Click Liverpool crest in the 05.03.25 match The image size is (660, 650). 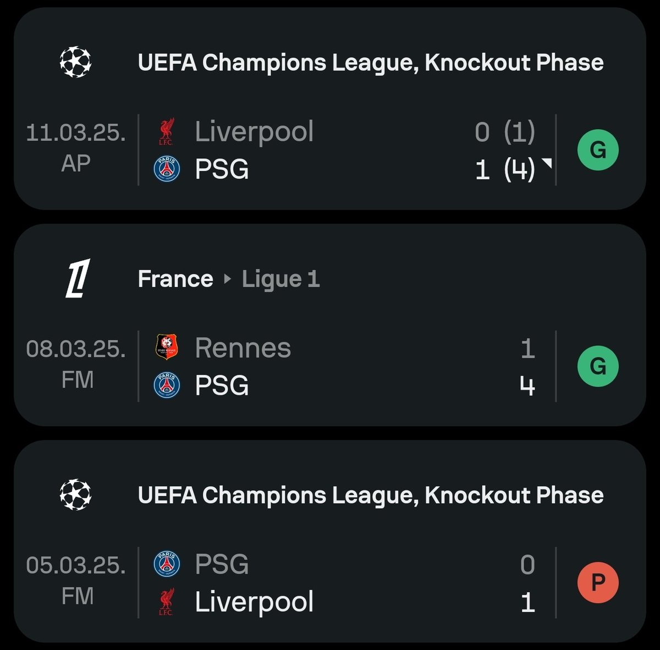pos(166,602)
